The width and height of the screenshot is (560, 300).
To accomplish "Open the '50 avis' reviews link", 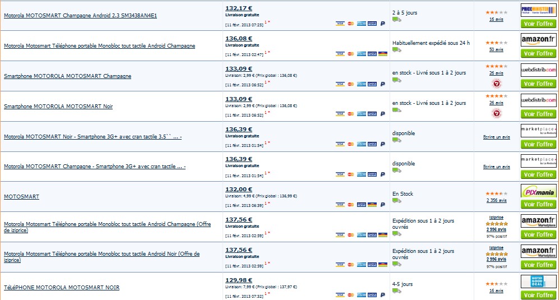I will coord(497,50).
